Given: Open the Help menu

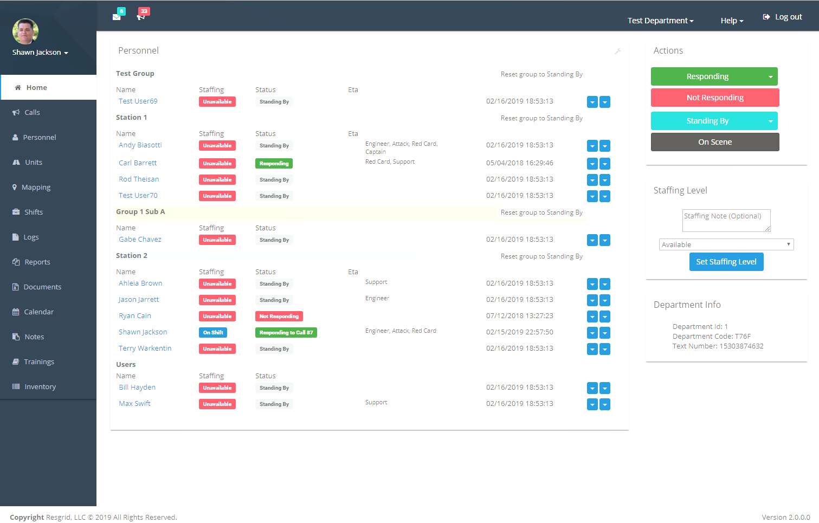Looking at the screenshot, I should pyautogui.click(x=731, y=20).
